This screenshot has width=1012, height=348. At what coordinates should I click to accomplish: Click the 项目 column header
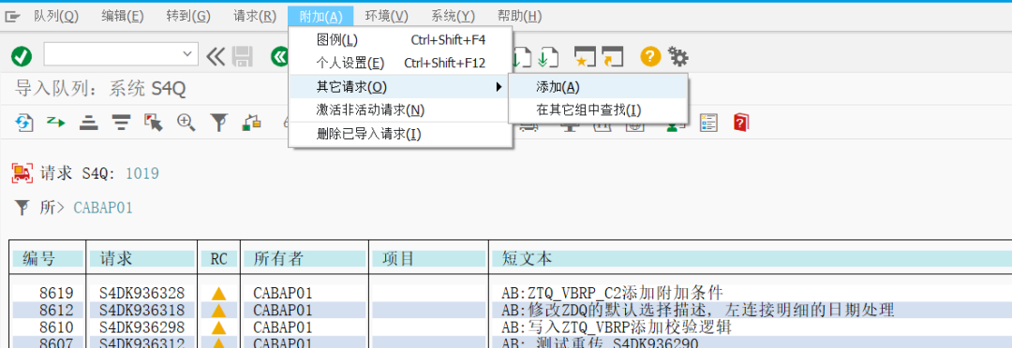(429, 259)
